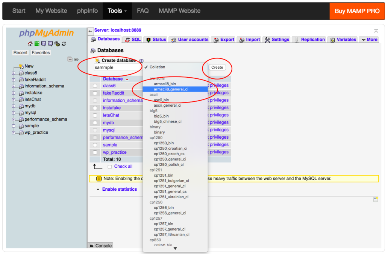Screen dimensions: 385x254
Task: Reload the navigation panel icon
Action: (64, 44)
